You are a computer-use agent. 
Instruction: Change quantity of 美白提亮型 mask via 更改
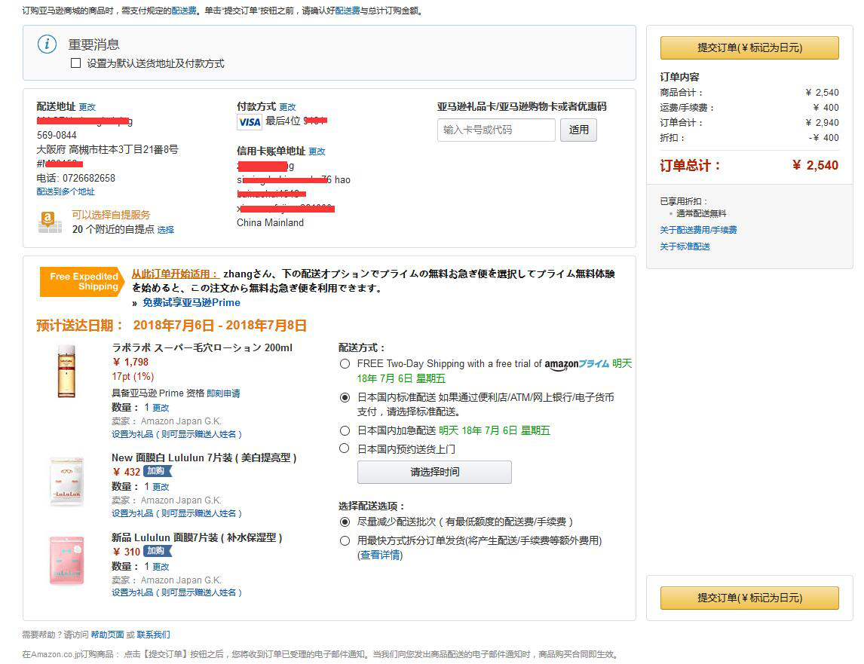coord(161,487)
